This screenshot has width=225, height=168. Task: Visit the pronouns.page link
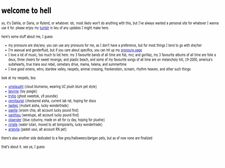pyautogui.click(x=131, y=50)
